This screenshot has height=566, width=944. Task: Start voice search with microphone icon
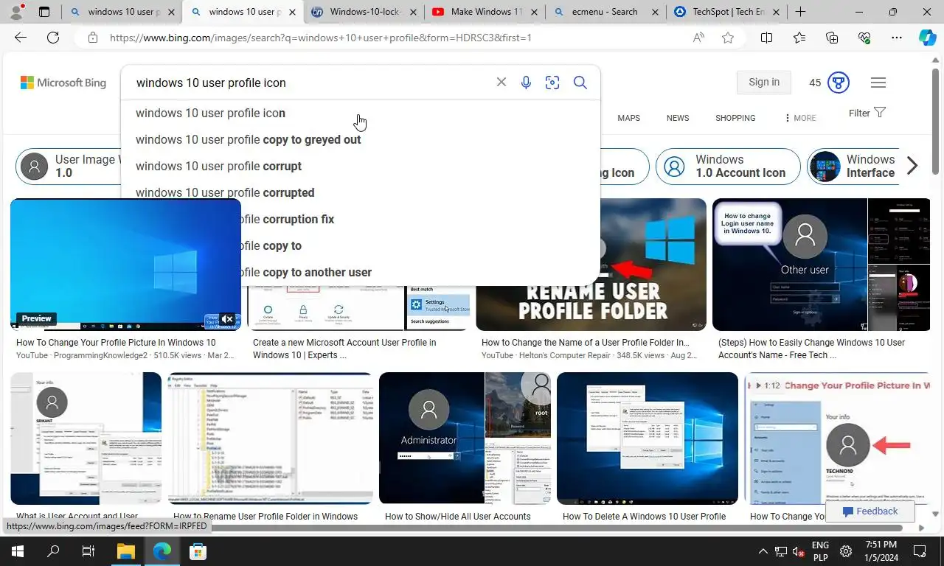pyautogui.click(x=526, y=83)
